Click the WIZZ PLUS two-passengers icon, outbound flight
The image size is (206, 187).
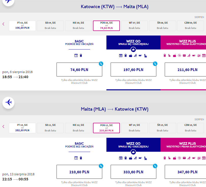pos(199,56)
